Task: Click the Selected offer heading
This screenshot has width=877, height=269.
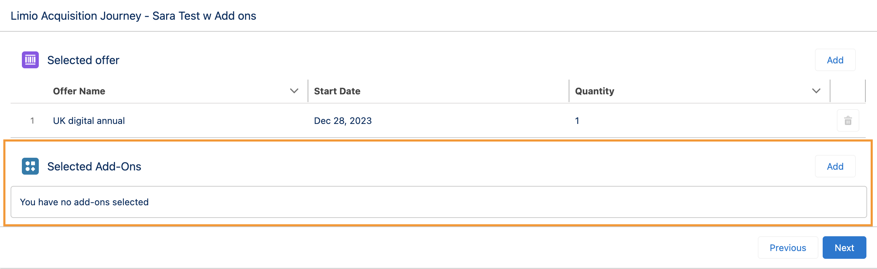Action: point(83,60)
